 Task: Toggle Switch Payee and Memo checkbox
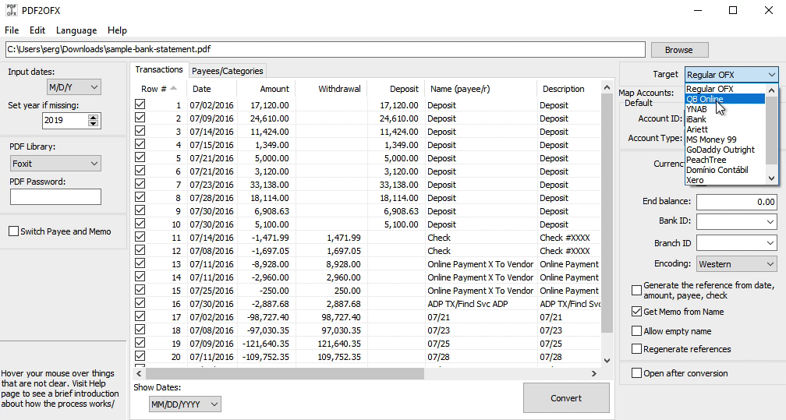(x=14, y=231)
